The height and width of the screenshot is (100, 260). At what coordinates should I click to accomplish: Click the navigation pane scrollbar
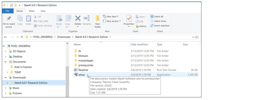pyautogui.click(x=67, y=81)
